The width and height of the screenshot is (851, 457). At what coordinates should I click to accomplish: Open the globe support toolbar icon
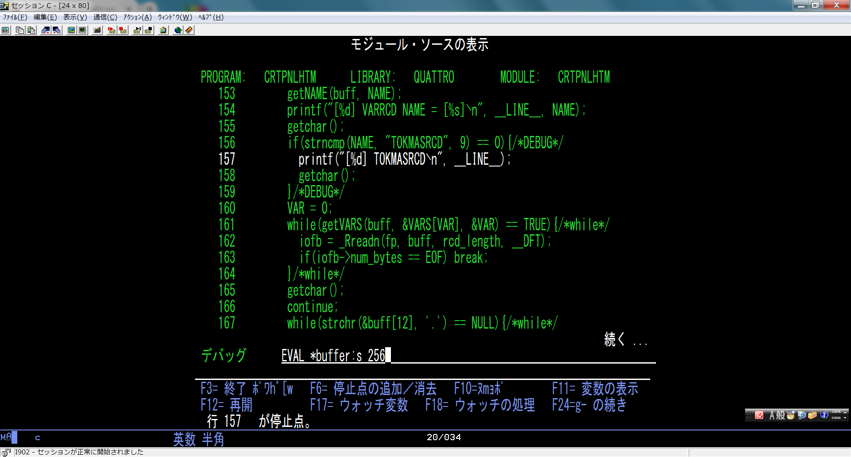178,30
